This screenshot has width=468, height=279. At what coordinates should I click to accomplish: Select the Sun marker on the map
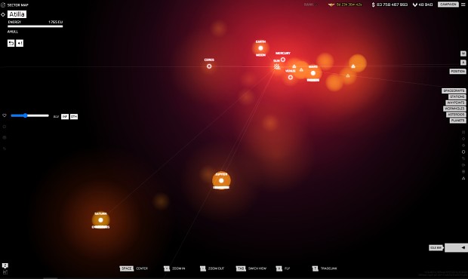click(x=277, y=66)
